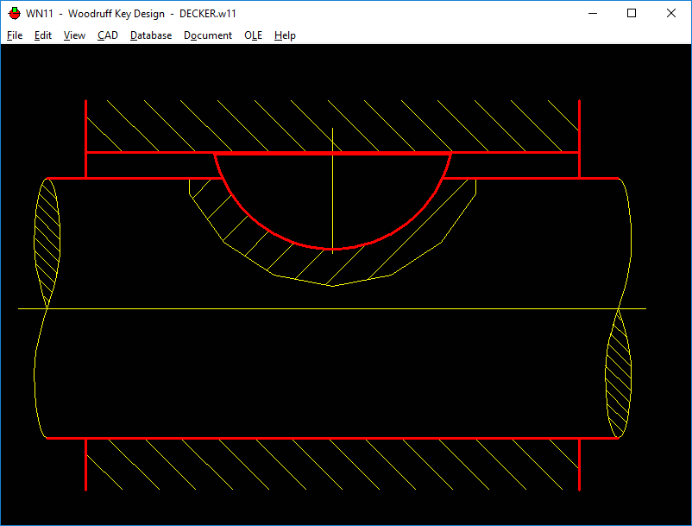The image size is (692, 526).
Task: Maximize the WN11 window
Action: (x=632, y=13)
